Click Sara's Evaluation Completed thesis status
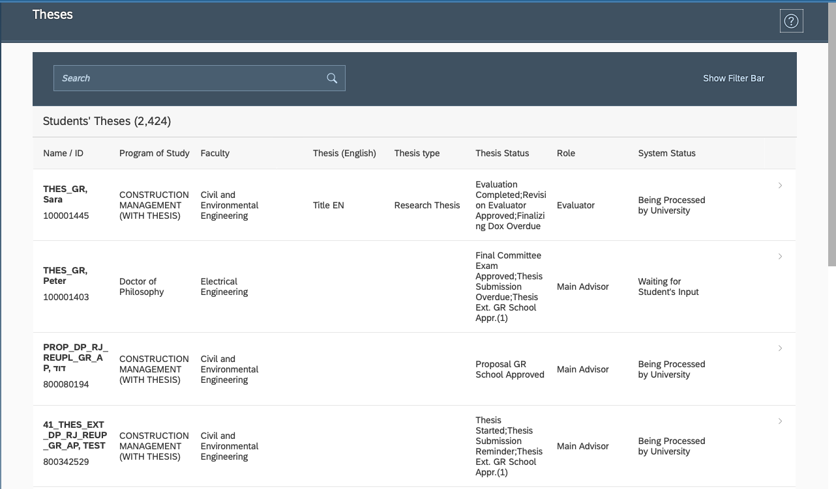Viewport: 836px width, 489px height. point(511,205)
